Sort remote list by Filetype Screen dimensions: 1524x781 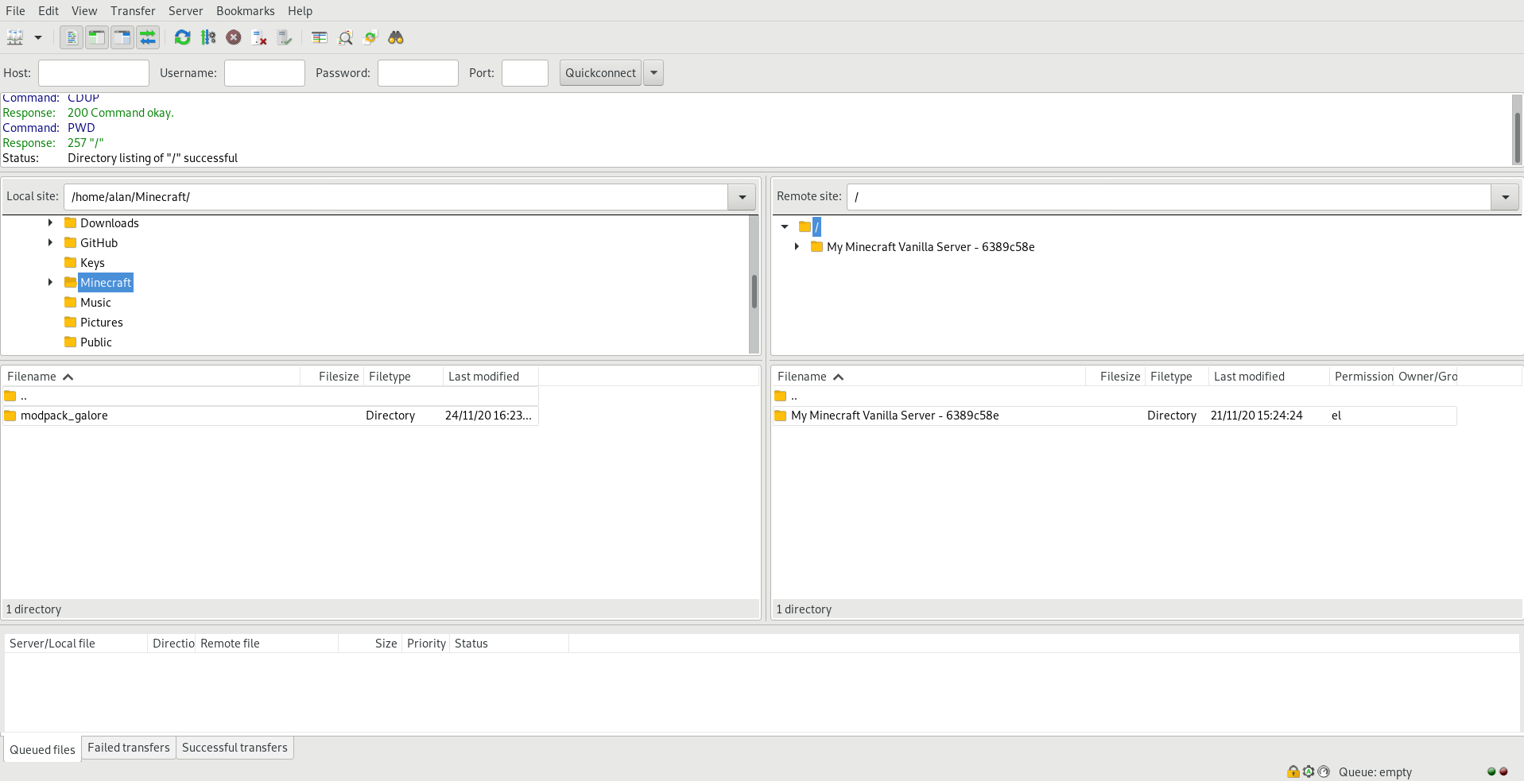click(1177, 377)
